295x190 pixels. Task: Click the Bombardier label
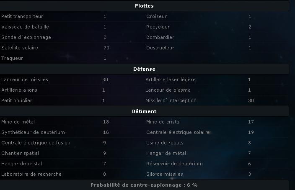(x=160, y=37)
